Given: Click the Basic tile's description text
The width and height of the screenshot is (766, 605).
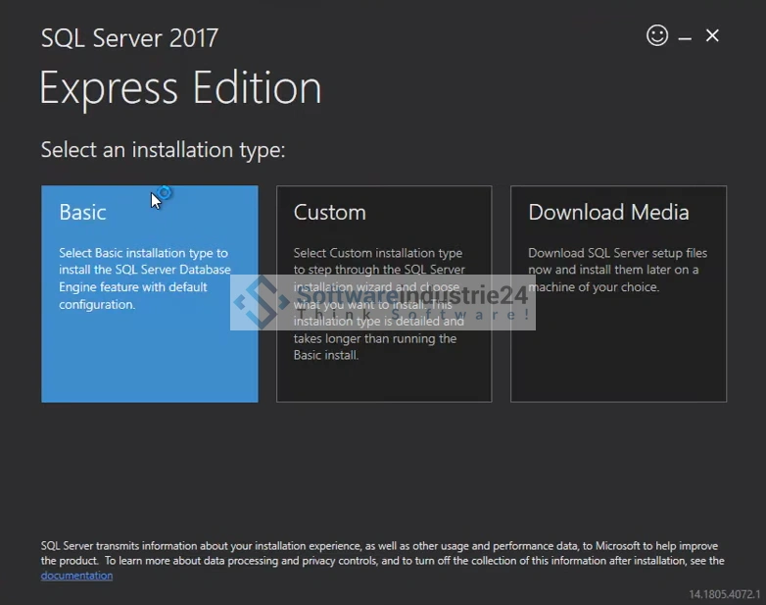Looking at the screenshot, I should [x=145, y=278].
